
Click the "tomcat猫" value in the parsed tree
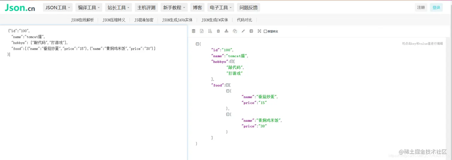pos(236,56)
